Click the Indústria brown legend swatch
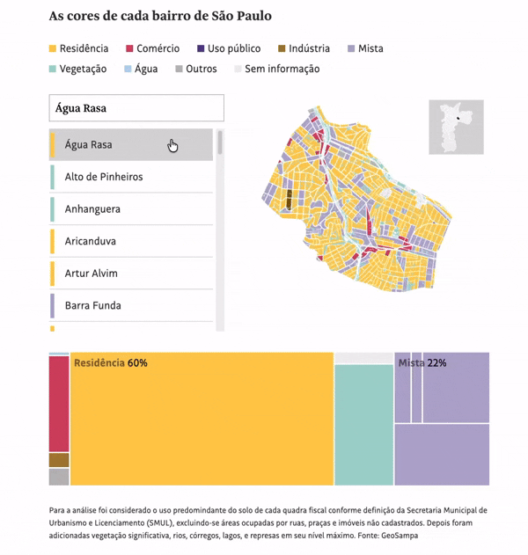The image size is (528, 555). tap(282, 48)
